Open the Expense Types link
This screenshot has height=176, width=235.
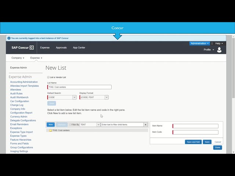pos(18,136)
